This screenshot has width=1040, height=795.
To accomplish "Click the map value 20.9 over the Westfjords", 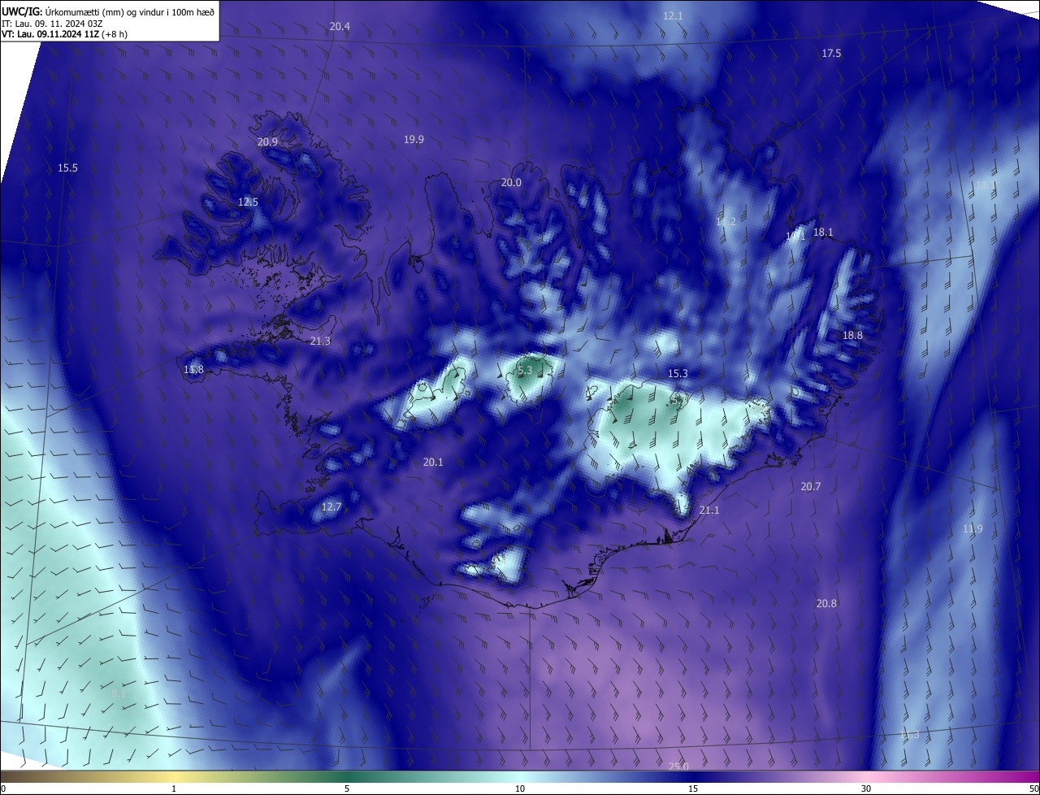I will 267,142.
